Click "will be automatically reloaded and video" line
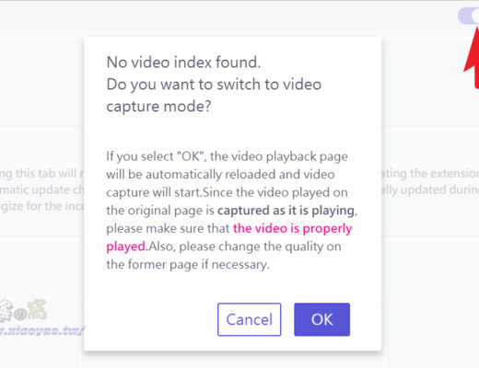Image resolution: width=479 pixels, height=368 pixels. click(220, 174)
